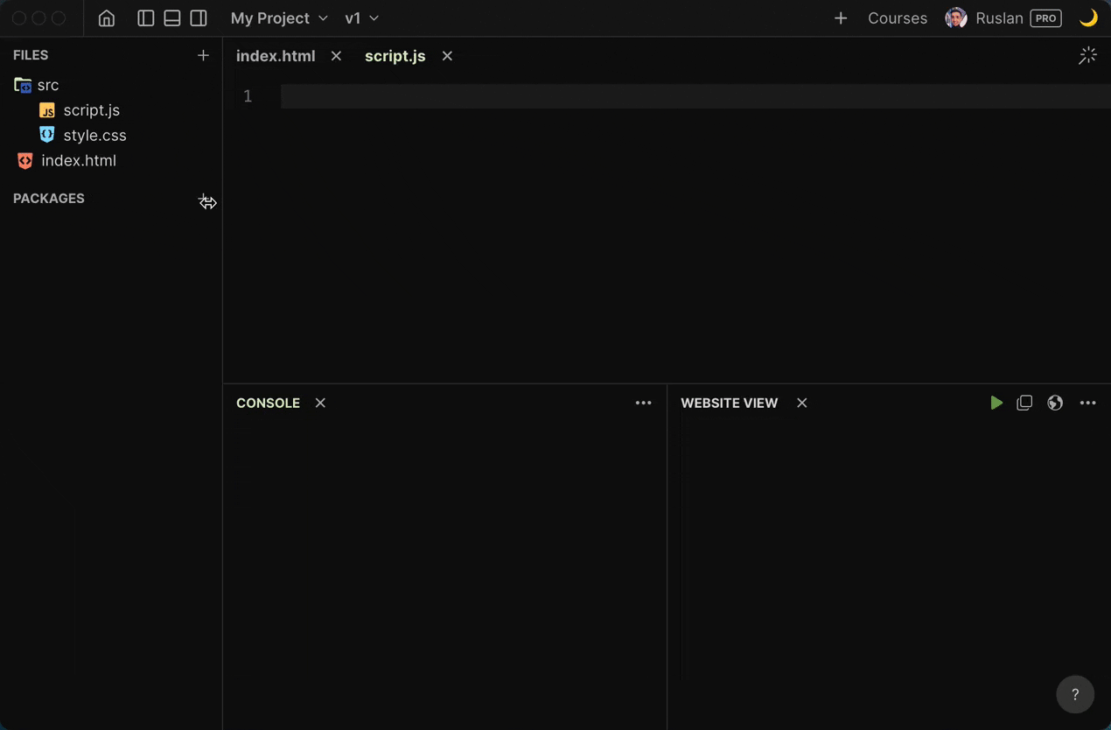Click the plus icon next to Courses
The width and height of the screenshot is (1111, 730).
[x=841, y=18]
